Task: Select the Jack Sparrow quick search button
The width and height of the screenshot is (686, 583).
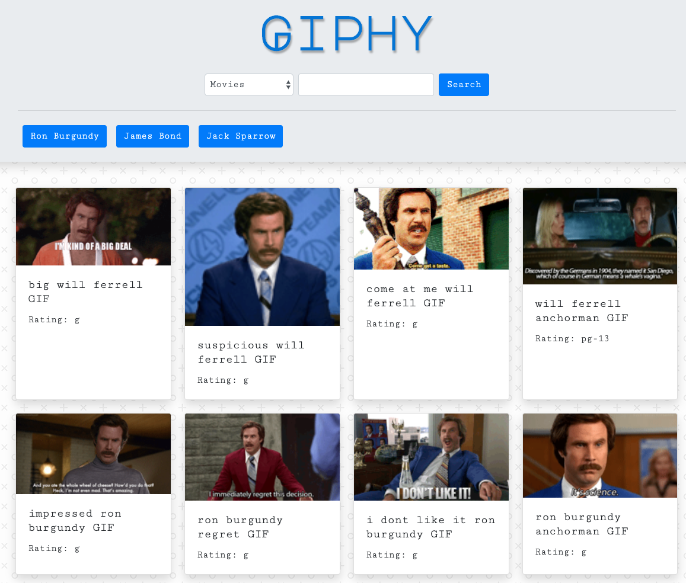Action: [240, 136]
